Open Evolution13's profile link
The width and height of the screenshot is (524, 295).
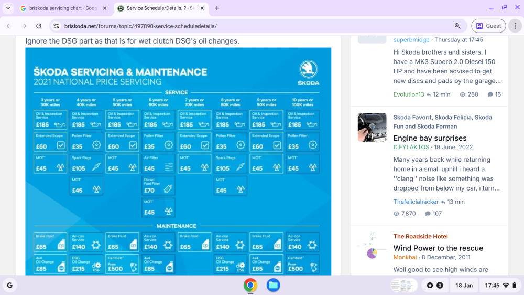[x=408, y=94]
